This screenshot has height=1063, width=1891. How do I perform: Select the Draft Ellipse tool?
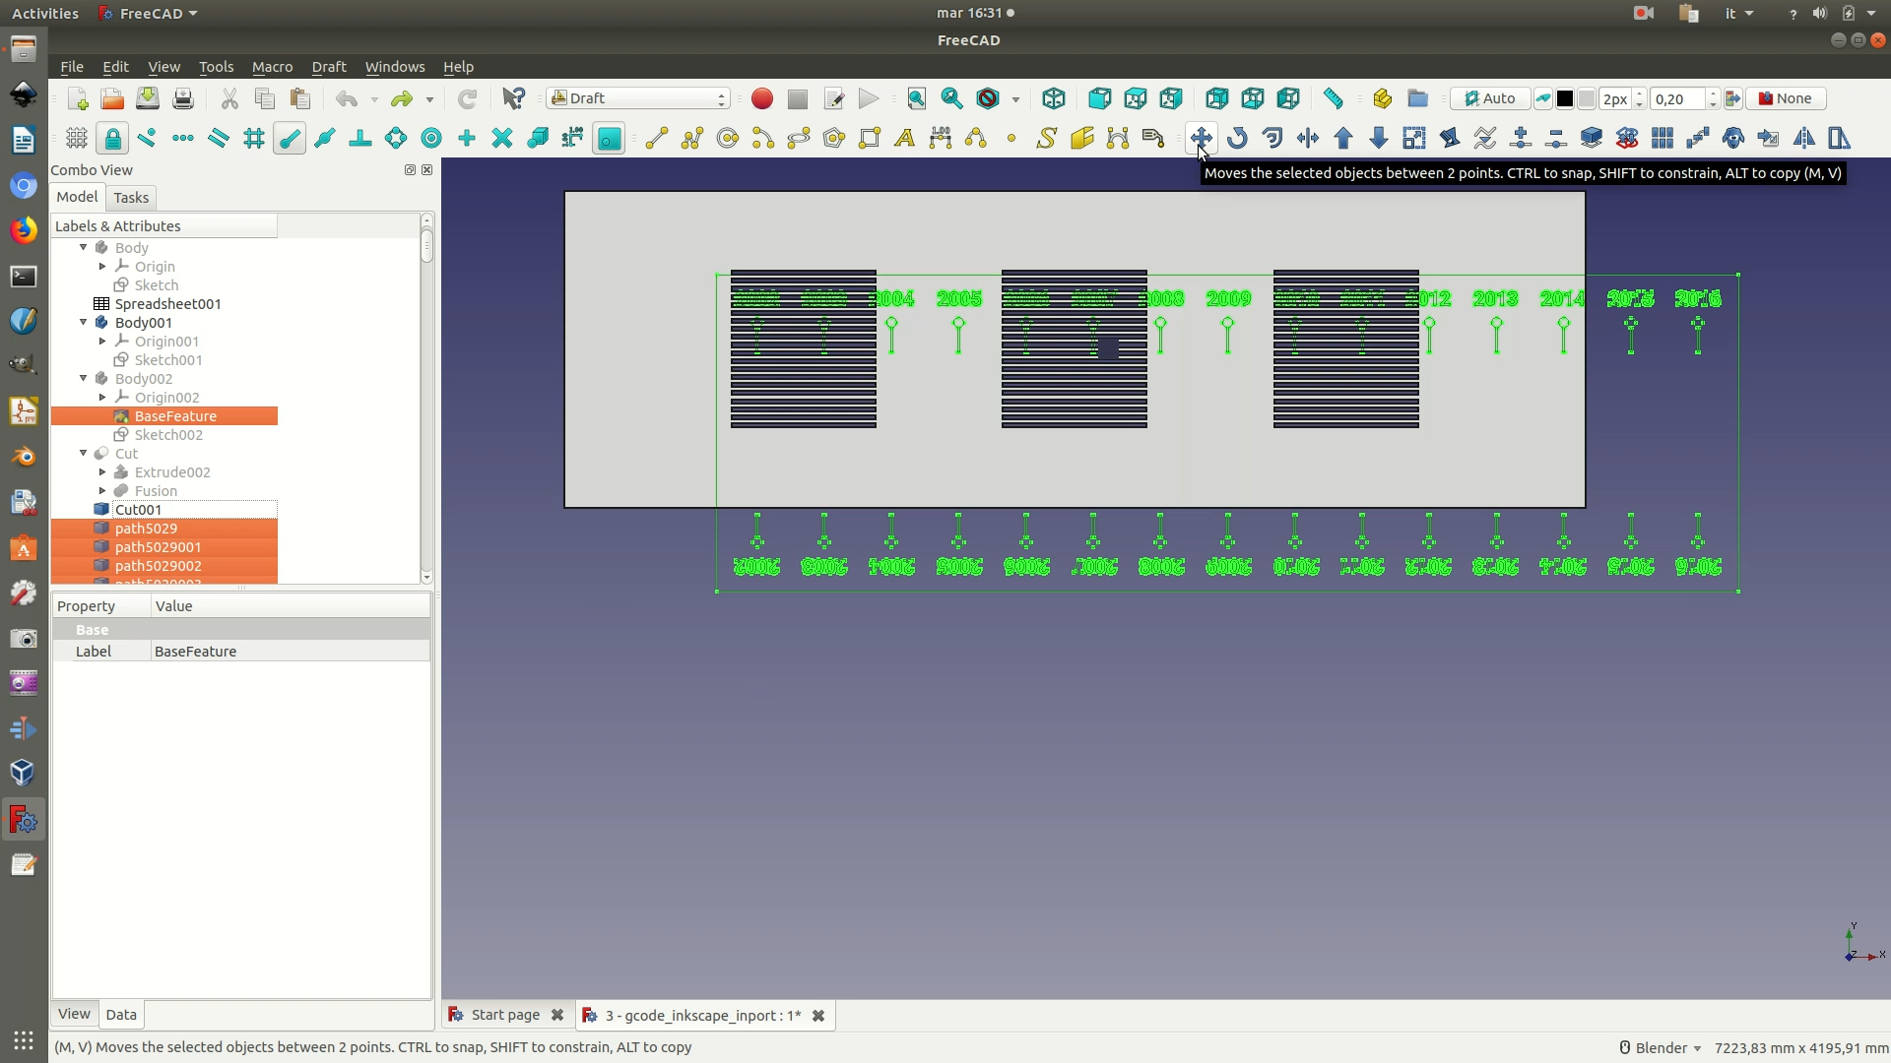[x=799, y=139]
